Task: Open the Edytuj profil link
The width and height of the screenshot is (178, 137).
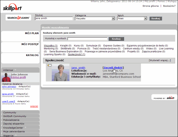Action: [x=18, y=77]
